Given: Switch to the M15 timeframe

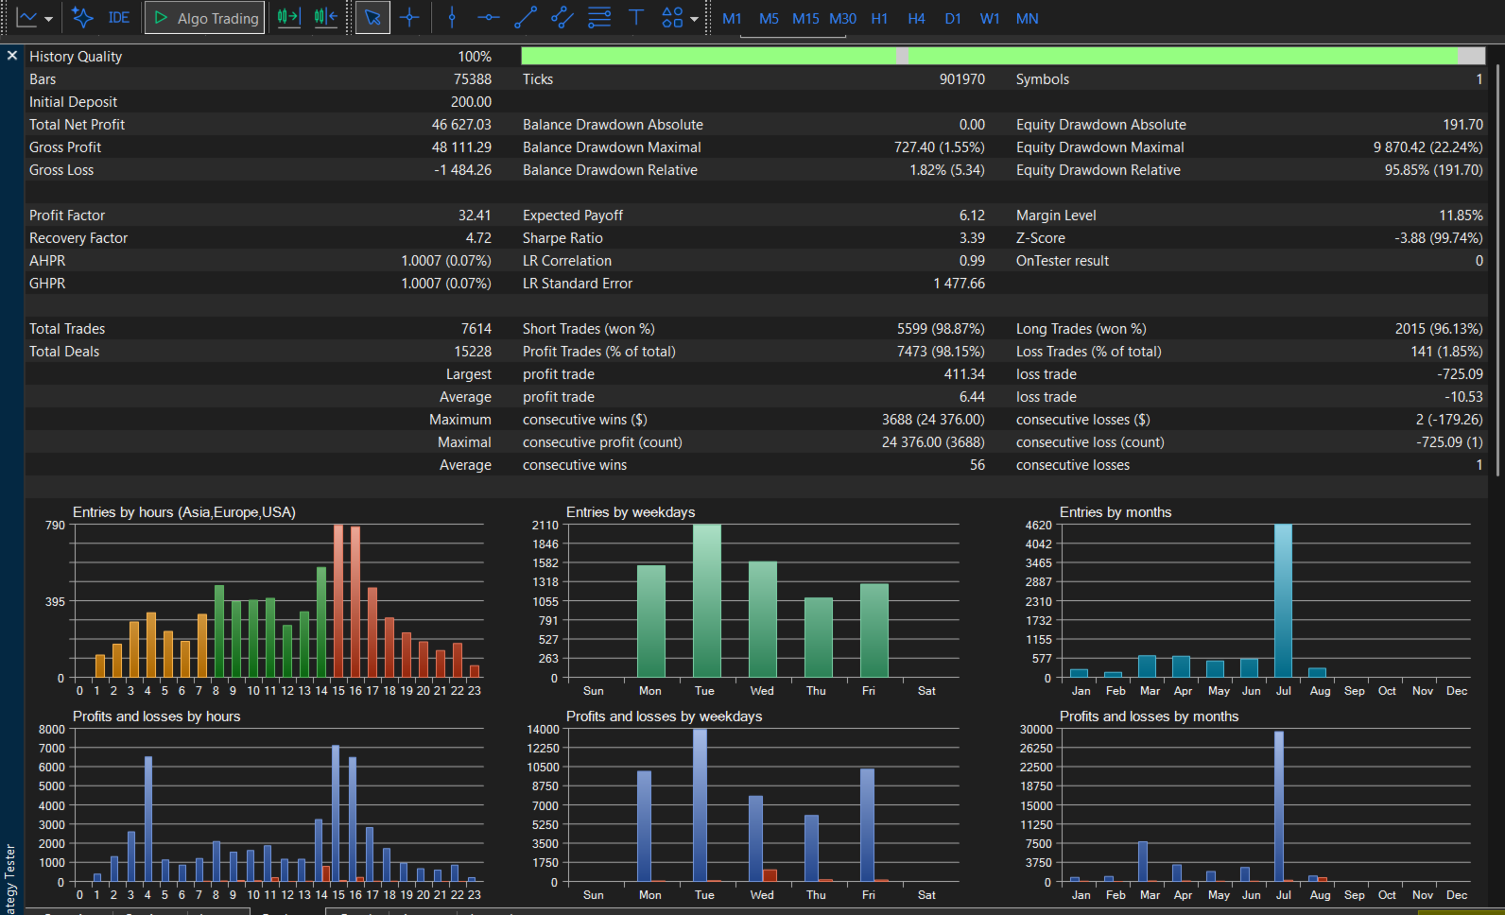Looking at the screenshot, I should 805,19.
